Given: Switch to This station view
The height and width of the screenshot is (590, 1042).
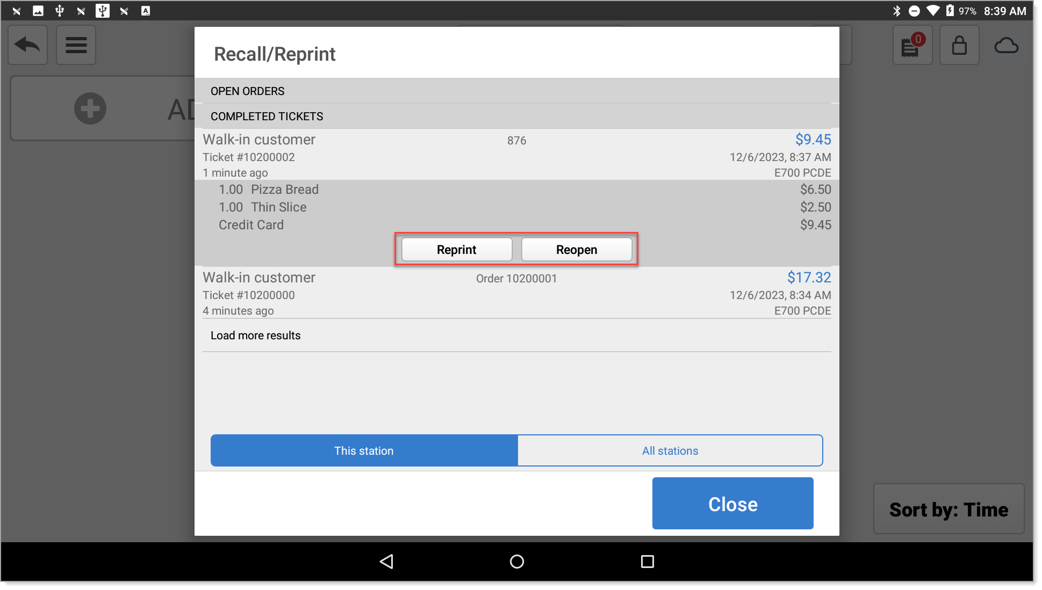Looking at the screenshot, I should [x=364, y=450].
